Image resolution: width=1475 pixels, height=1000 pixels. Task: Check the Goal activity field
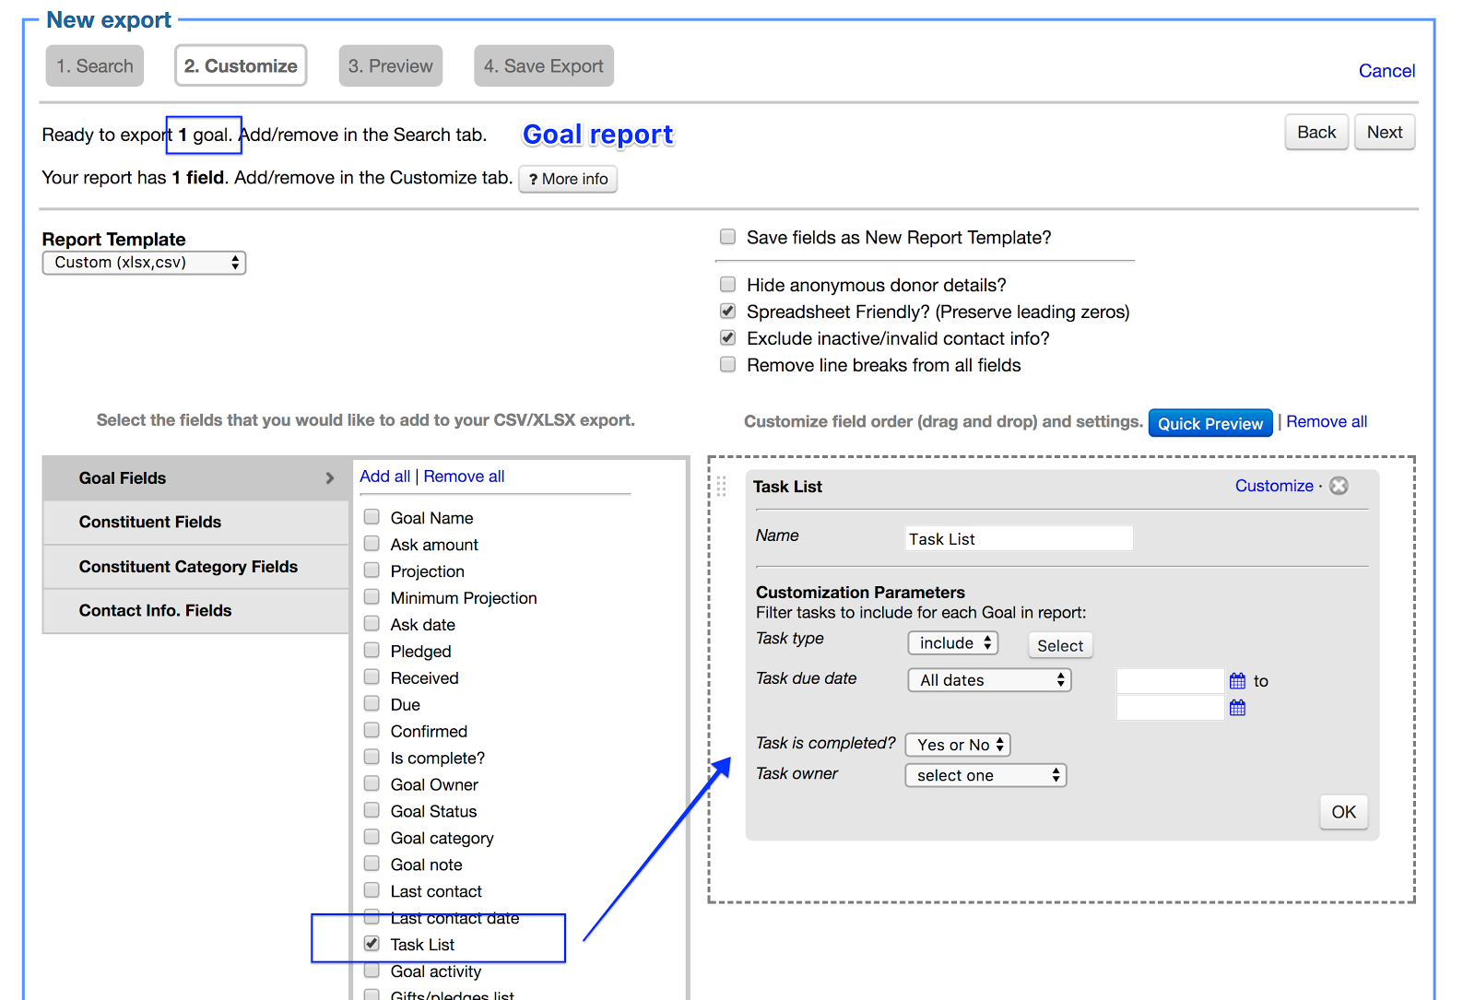tap(372, 970)
